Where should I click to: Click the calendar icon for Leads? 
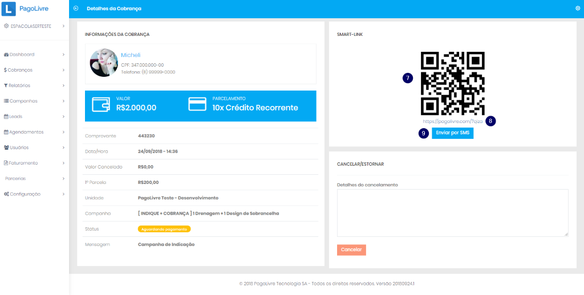pos(6,116)
